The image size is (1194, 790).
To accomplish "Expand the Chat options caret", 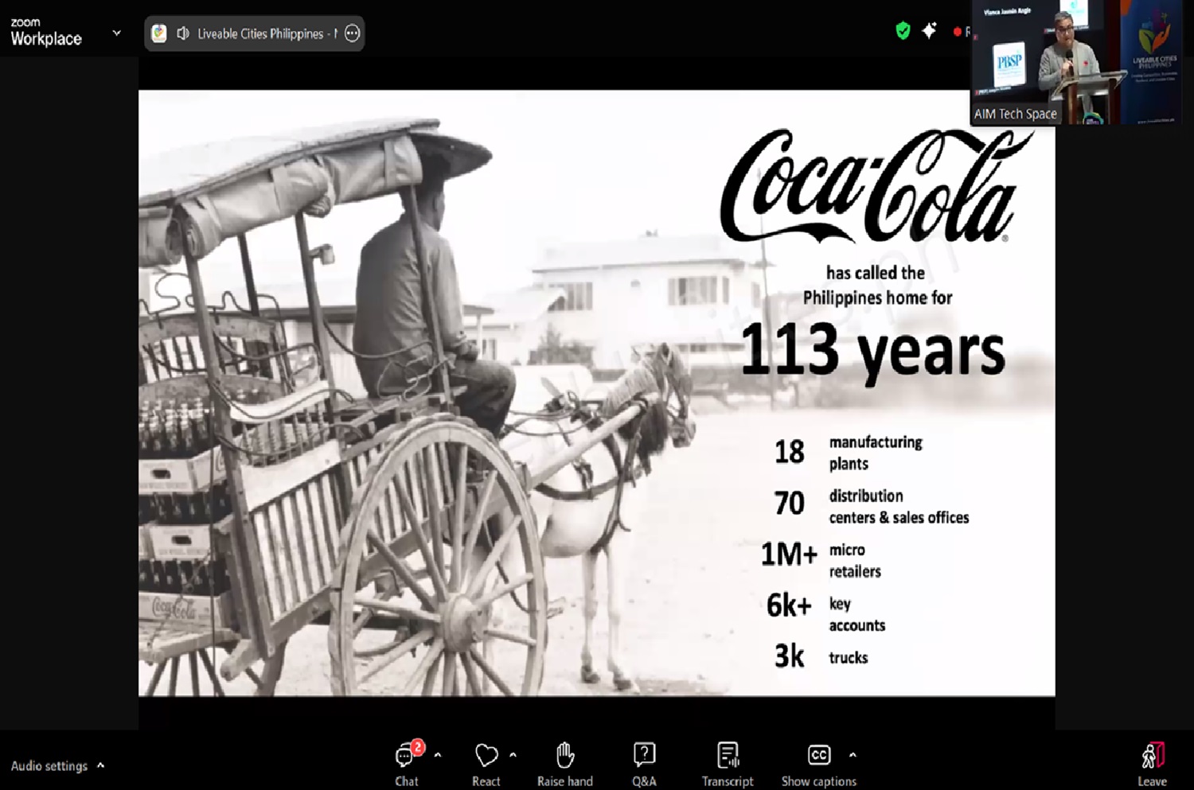I will pos(437,755).
